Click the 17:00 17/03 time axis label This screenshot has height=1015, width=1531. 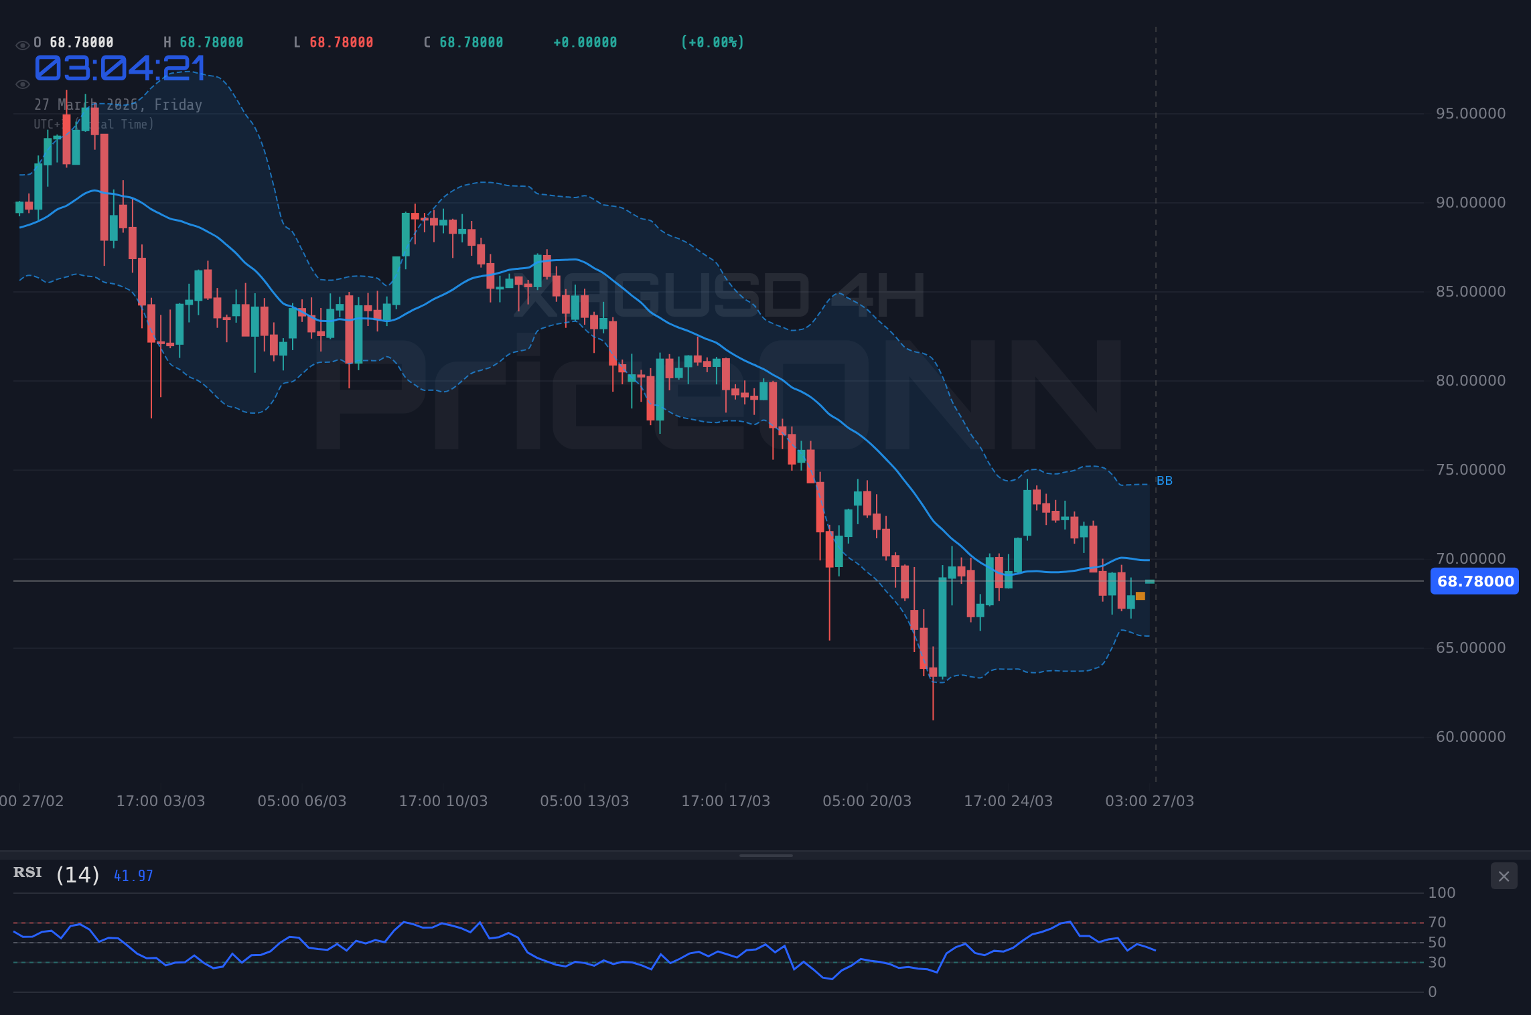pyautogui.click(x=725, y=800)
